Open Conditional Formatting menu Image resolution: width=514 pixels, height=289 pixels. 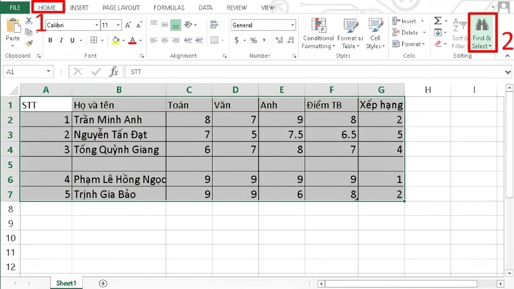point(318,33)
